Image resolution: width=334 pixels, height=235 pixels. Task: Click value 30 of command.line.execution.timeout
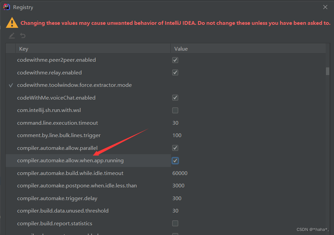175,123
